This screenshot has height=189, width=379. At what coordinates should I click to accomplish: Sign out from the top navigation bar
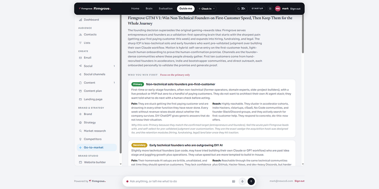(x=295, y=9)
